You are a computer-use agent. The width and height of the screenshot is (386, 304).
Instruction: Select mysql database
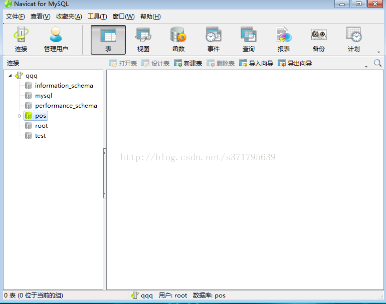(44, 96)
